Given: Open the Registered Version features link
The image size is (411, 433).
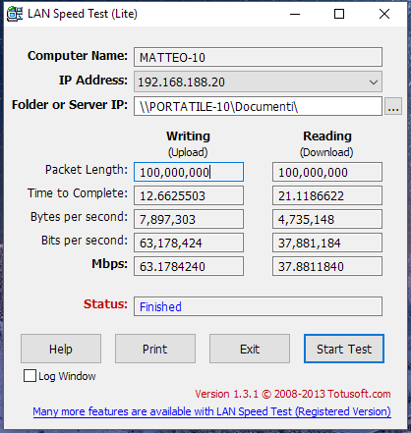Looking at the screenshot, I should point(211,411).
